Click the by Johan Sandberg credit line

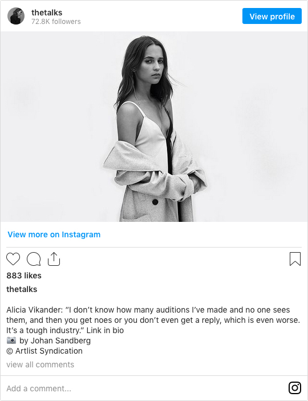[55, 341]
